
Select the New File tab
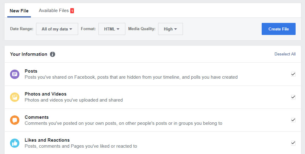click(x=19, y=11)
